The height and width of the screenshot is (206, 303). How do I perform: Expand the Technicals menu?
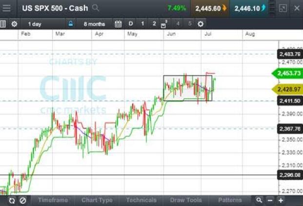pyautogui.click(x=141, y=200)
